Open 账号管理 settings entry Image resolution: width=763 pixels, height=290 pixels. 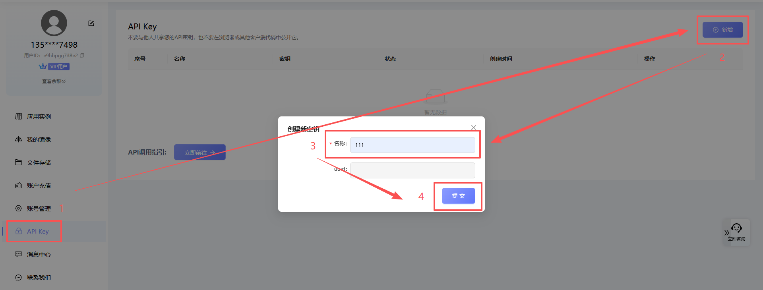[x=39, y=209]
